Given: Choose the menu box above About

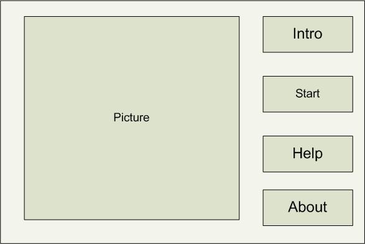Looking at the screenshot, I should [308, 154].
